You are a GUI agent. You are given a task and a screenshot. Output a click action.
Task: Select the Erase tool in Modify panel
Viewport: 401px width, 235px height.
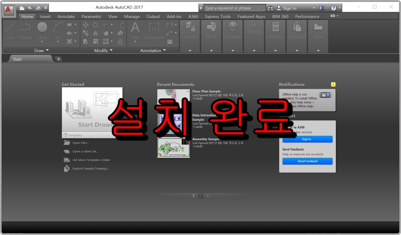coord(120,25)
